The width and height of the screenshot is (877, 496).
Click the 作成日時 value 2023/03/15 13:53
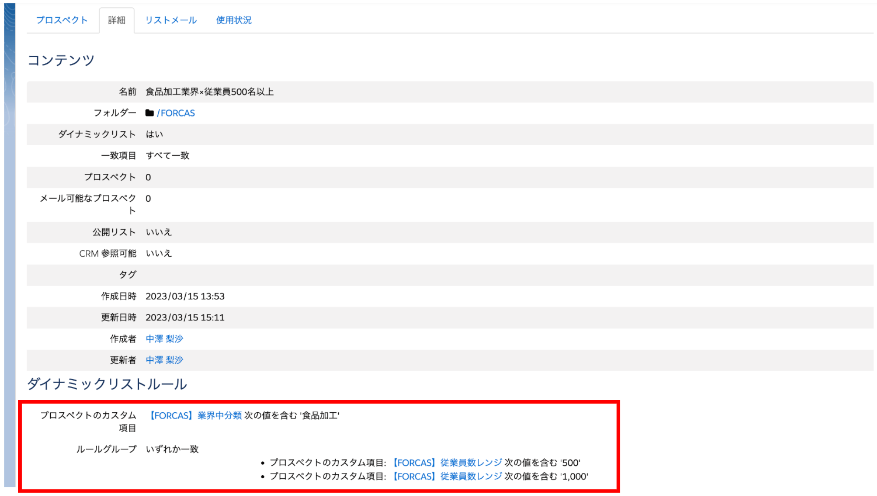point(185,297)
